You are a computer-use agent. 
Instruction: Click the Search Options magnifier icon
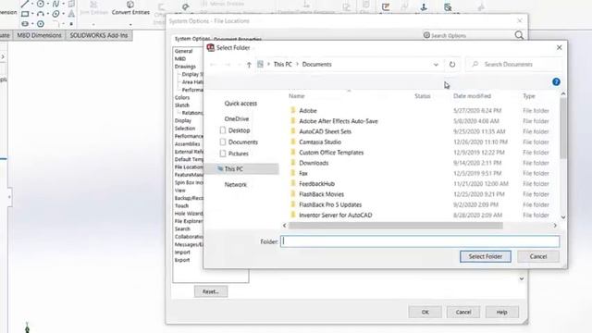click(519, 35)
